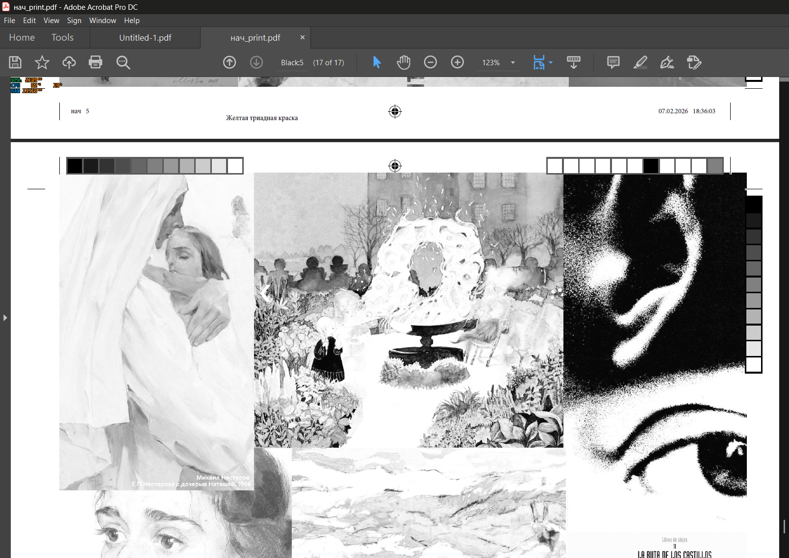Expand the page fit options arrow
The height and width of the screenshot is (558, 789).
(x=551, y=63)
